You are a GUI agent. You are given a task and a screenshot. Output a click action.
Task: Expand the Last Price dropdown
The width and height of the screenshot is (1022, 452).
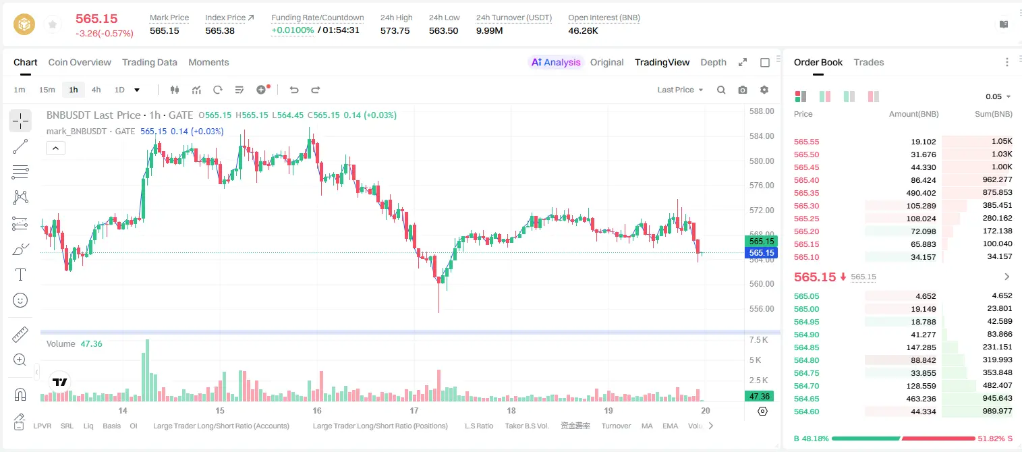coord(680,90)
